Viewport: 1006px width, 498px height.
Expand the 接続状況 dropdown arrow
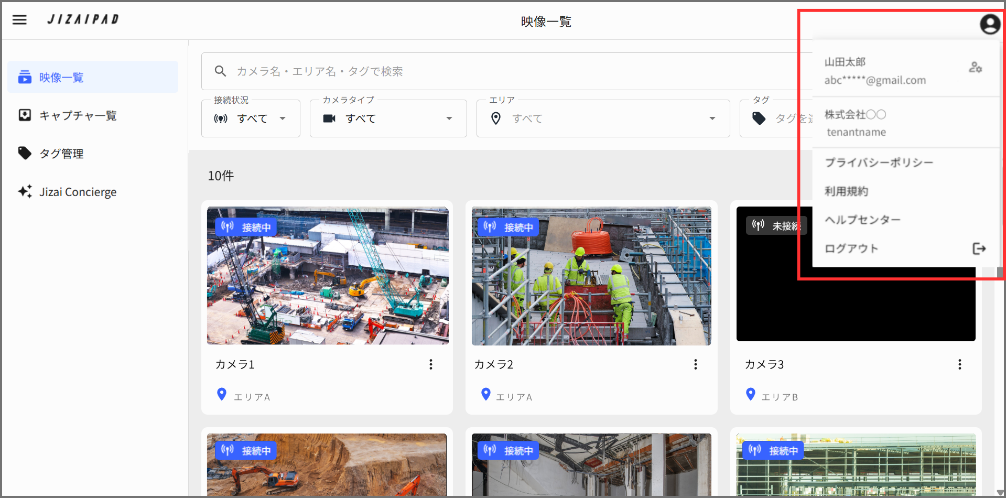(283, 118)
